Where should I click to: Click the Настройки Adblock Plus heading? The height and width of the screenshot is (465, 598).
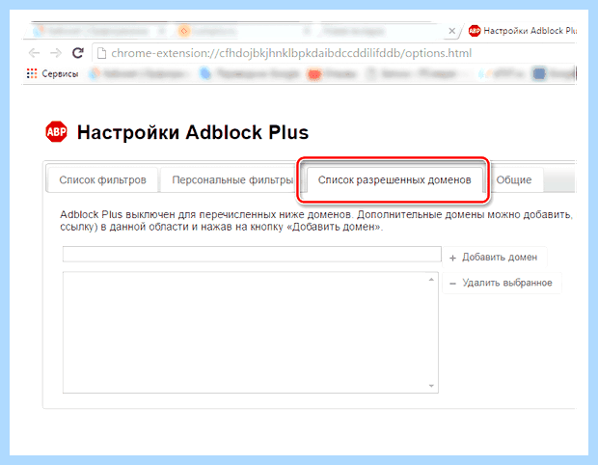point(193,132)
